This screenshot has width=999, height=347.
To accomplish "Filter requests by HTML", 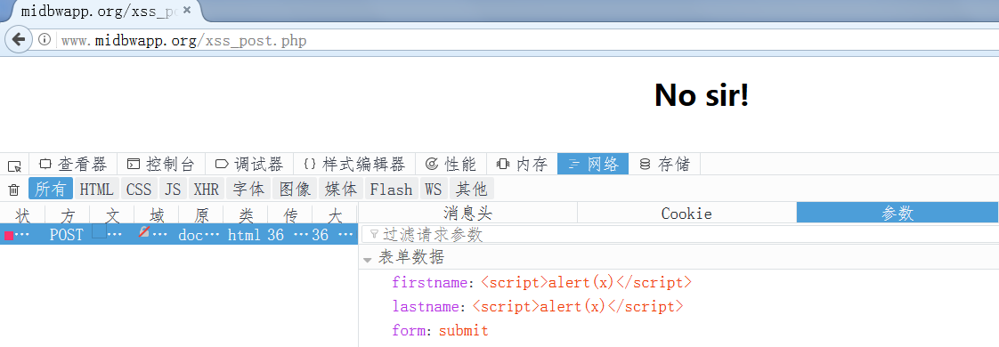I will (x=97, y=190).
